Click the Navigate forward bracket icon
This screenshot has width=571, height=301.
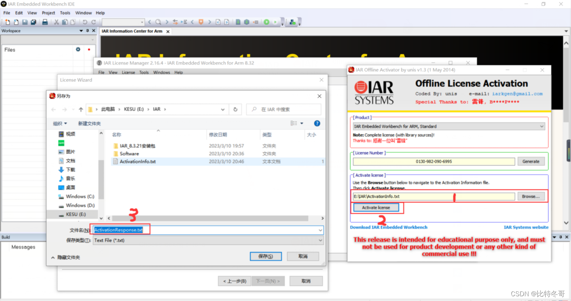(227, 22)
